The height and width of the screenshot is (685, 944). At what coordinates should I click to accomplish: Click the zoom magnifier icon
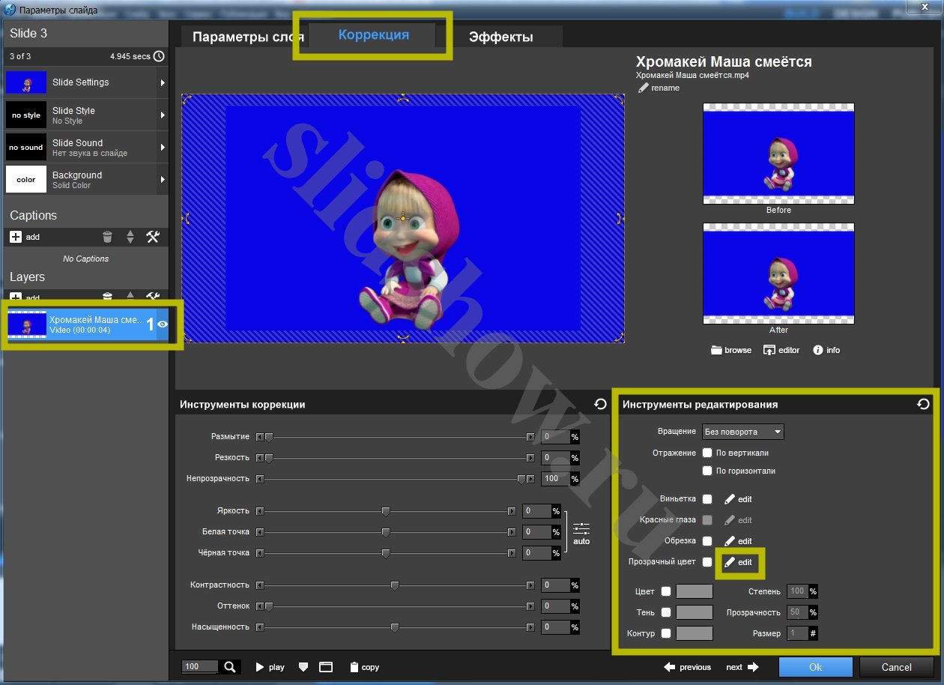[230, 667]
